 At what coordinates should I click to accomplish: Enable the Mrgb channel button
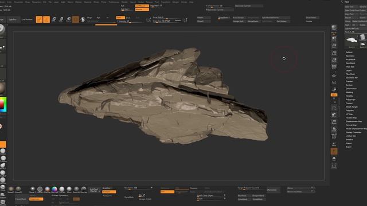coord(89,18)
